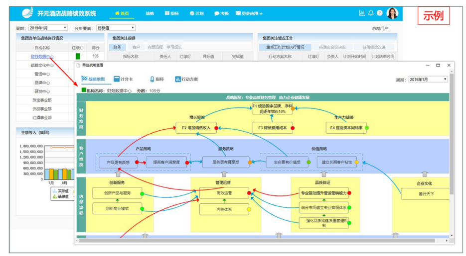Select 待落实会议决议 tab
The width and height of the screenshot is (466, 256).
[x=332, y=47]
